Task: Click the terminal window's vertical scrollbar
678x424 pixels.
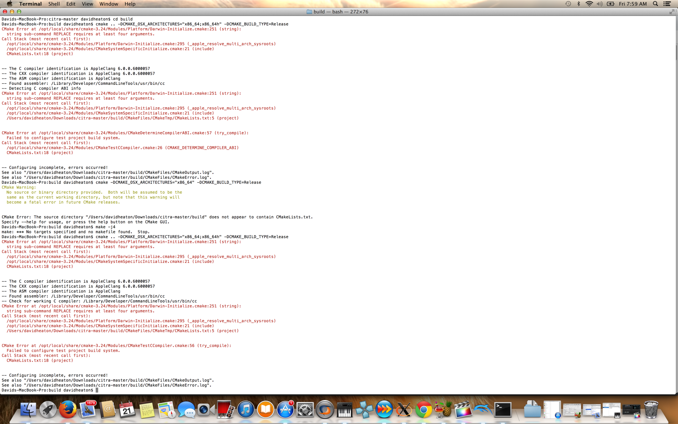Action: pyautogui.click(x=676, y=53)
